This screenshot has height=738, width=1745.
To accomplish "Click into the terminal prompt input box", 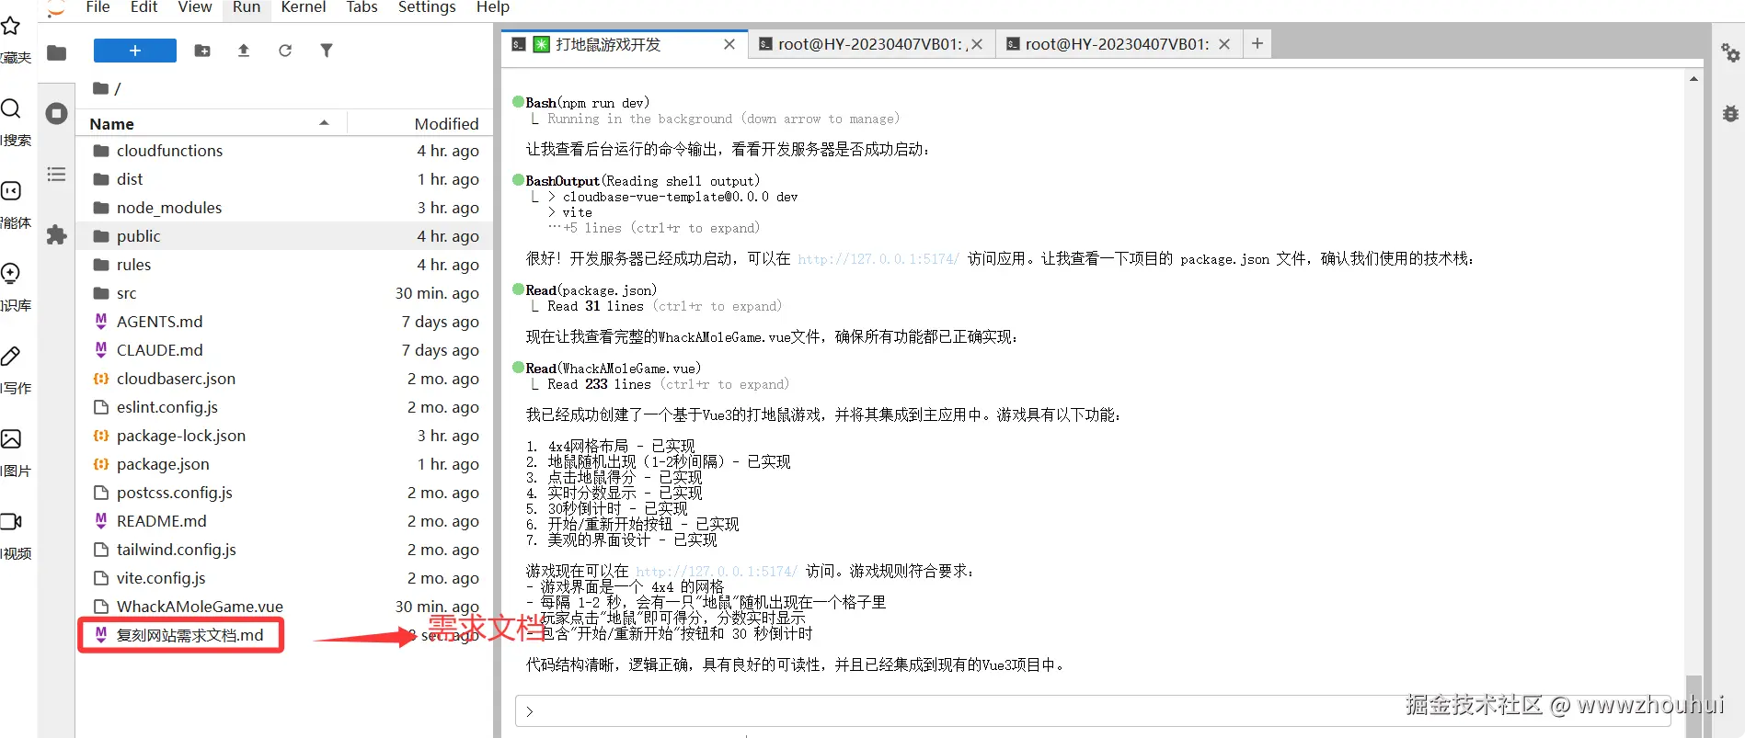I will pos(1093,711).
